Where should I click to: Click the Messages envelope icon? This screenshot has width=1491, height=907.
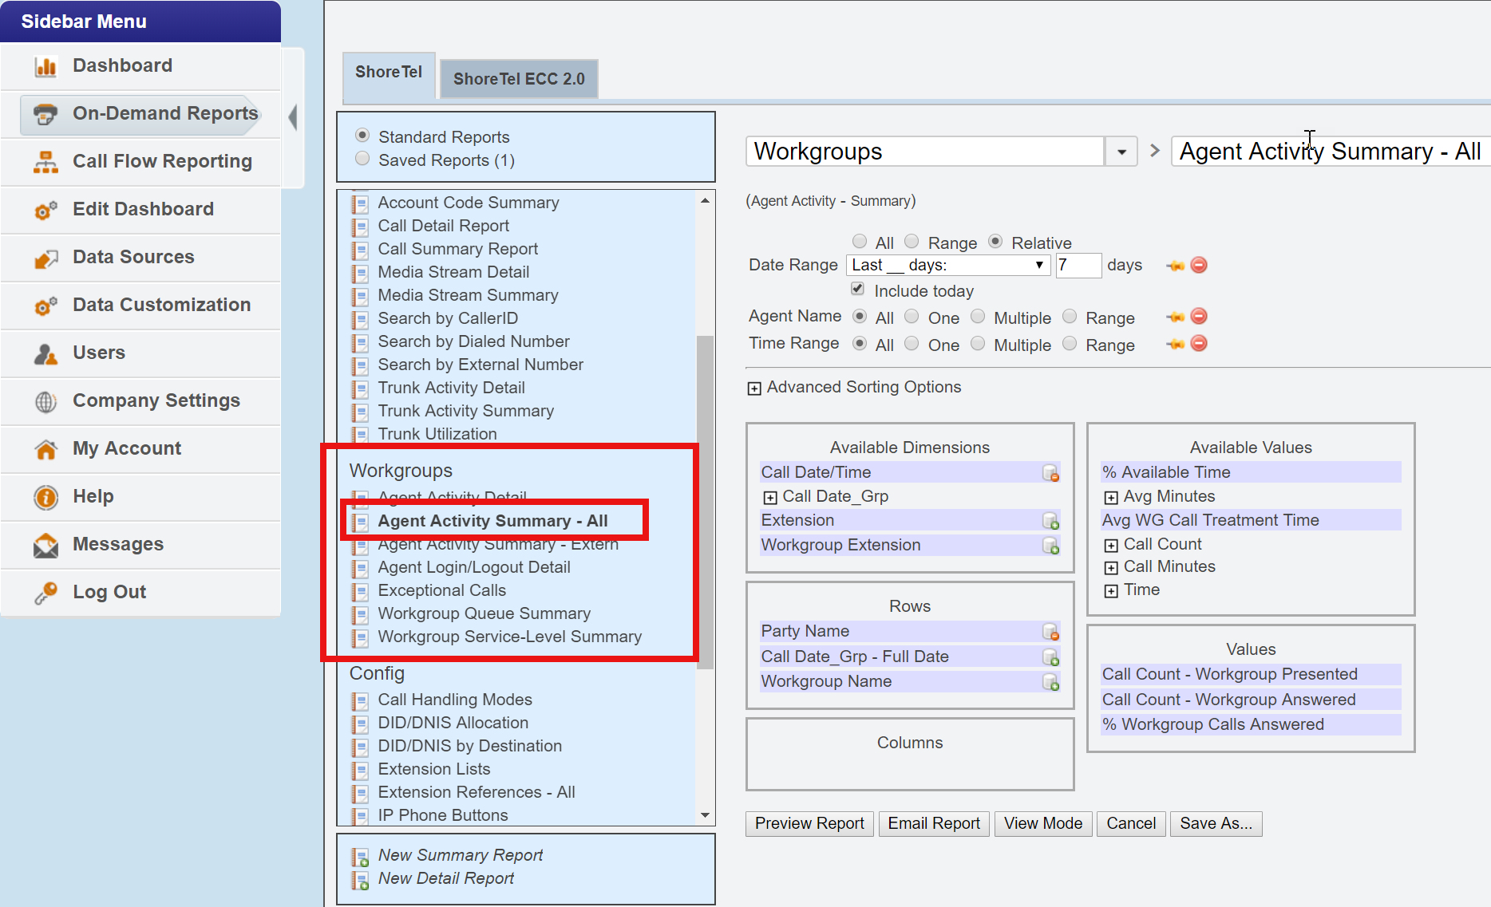[45, 545]
